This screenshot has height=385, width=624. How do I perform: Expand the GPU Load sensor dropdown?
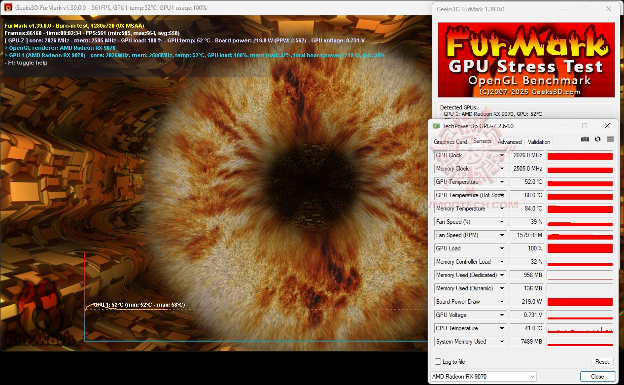(x=502, y=248)
